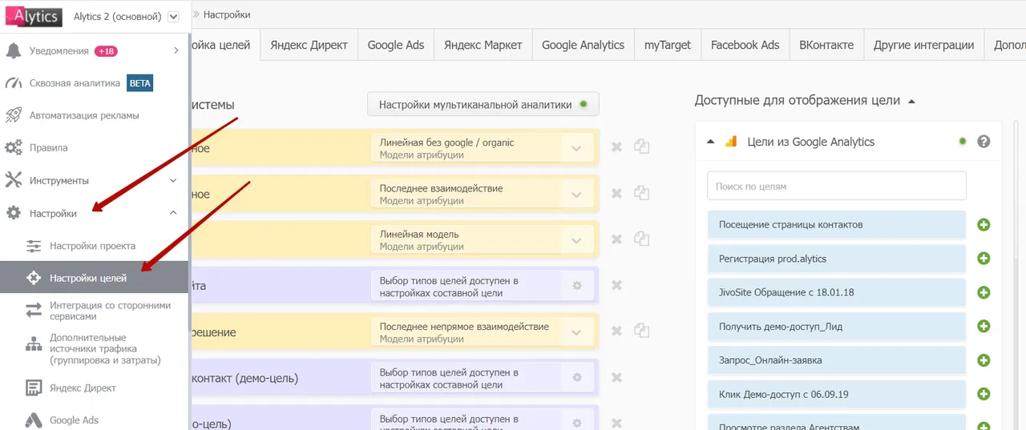Screen dimensions: 1026x430
Task: Add goal Клик Демо-доступ с 06.09.19
Action: [x=984, y=394]
